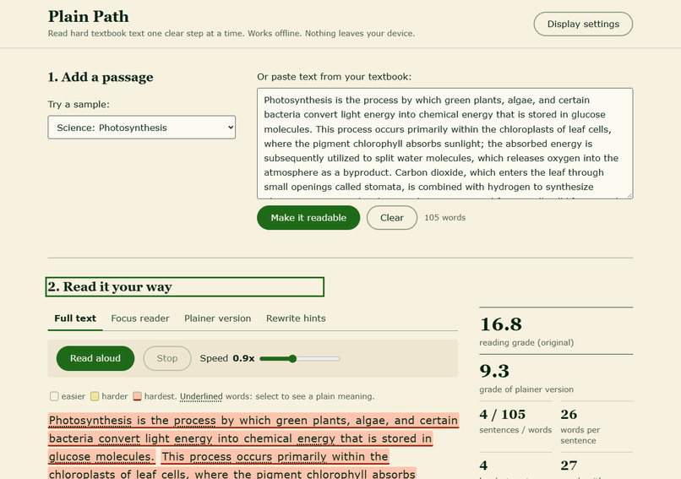This screenshot has width=681, height=479.
Task: Click the '105 words' count label
Action: click(444, 218)
